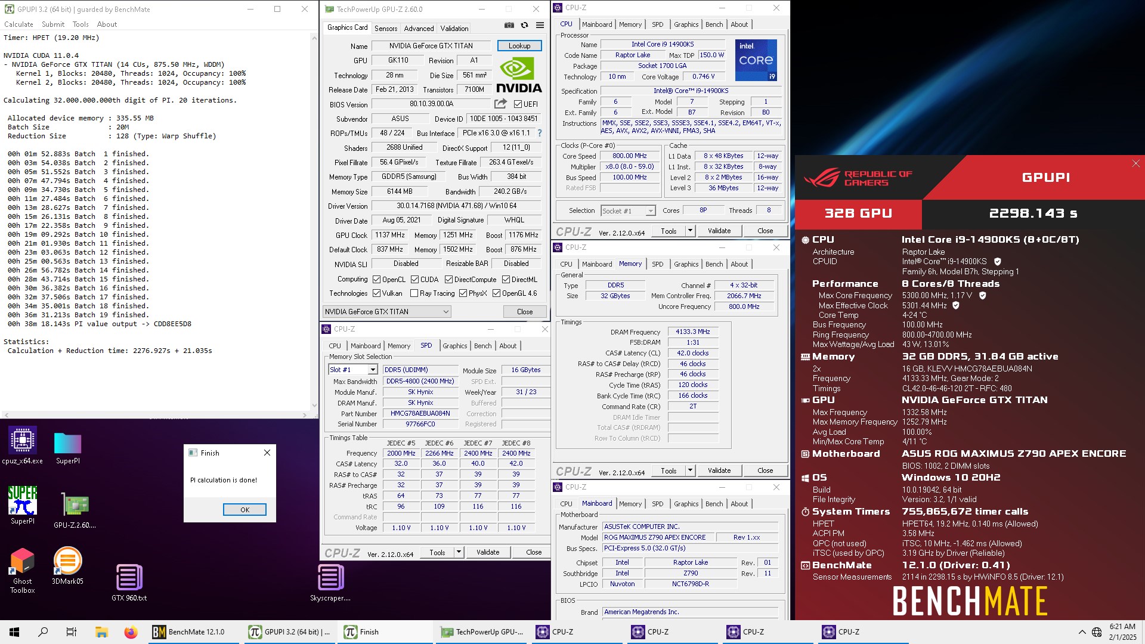
Task: Open the Skyscraper text file icon
Action: point(330,583)
